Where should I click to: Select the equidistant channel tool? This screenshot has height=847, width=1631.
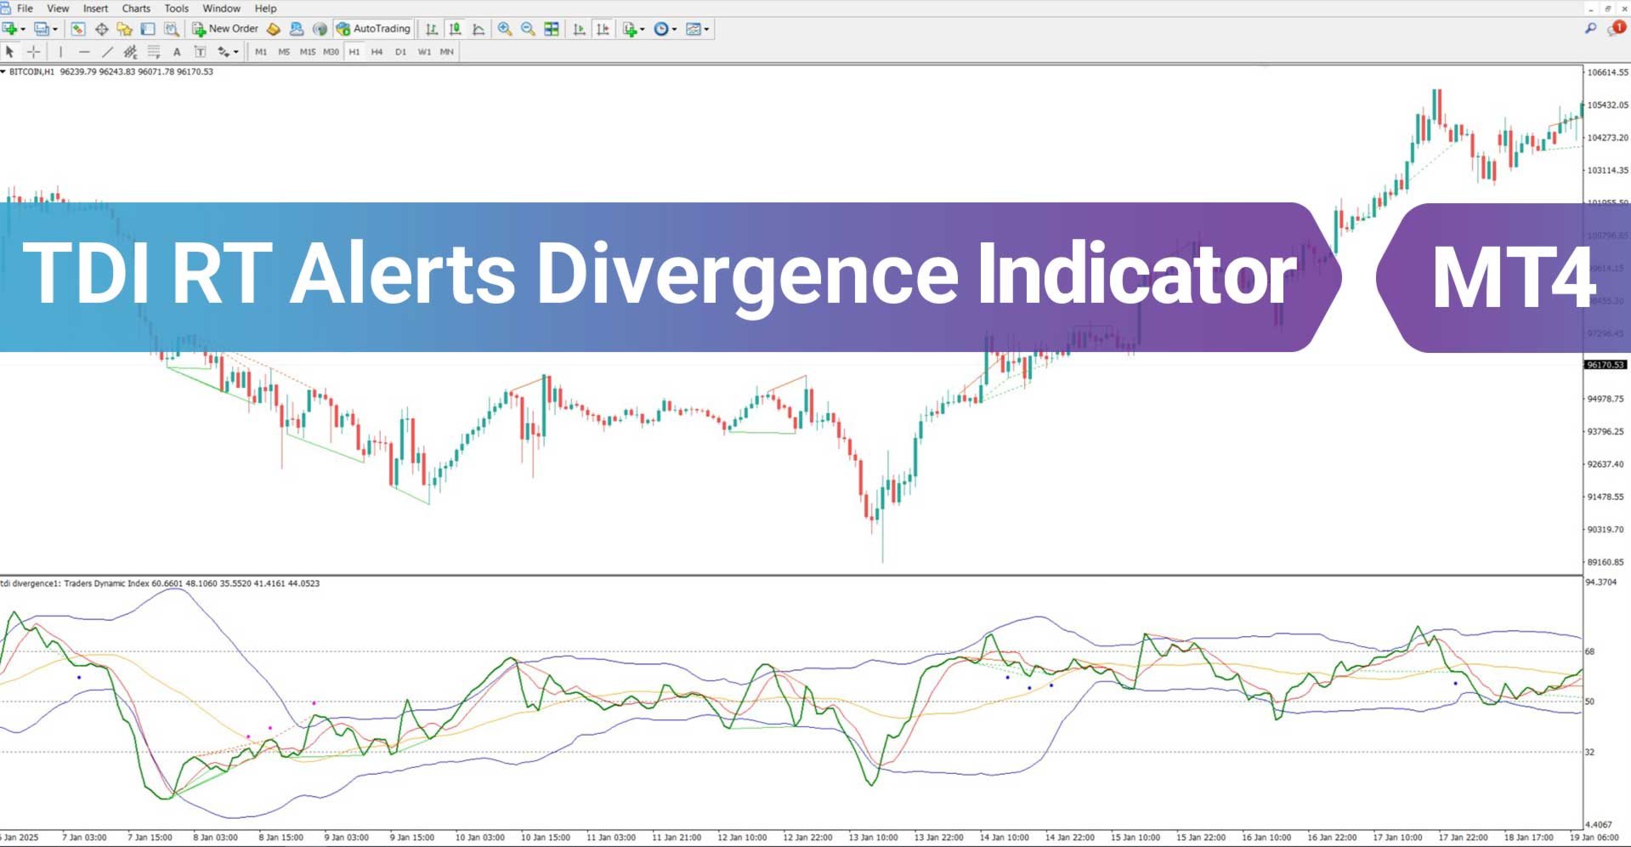click(130, 52)
